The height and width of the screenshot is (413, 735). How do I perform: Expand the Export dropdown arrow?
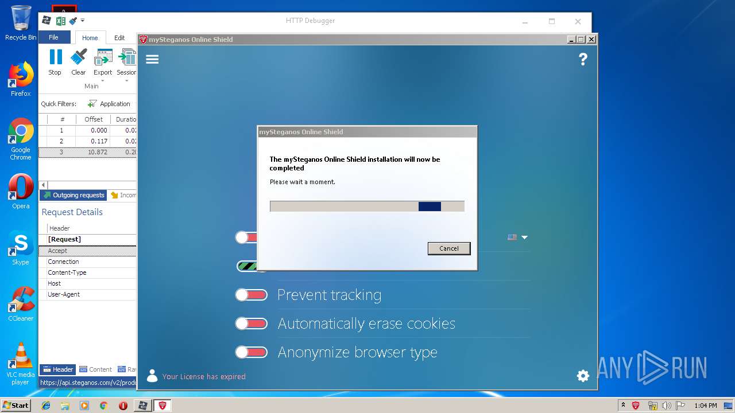click(103, 80)
